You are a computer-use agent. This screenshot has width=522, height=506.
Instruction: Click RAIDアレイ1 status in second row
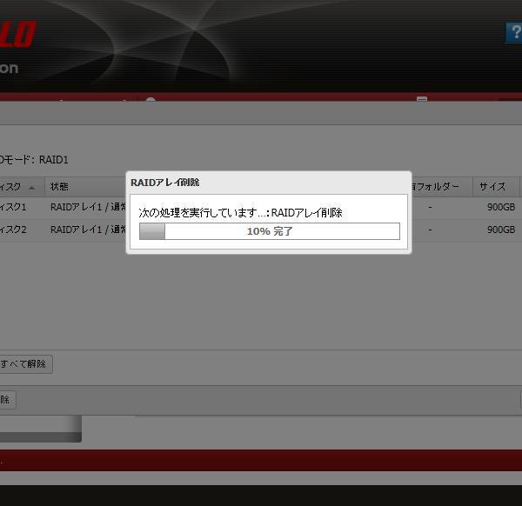click(87, 230)
